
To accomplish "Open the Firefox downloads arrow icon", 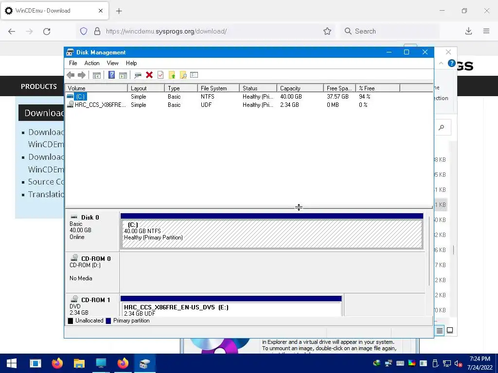I will point(468,31).
